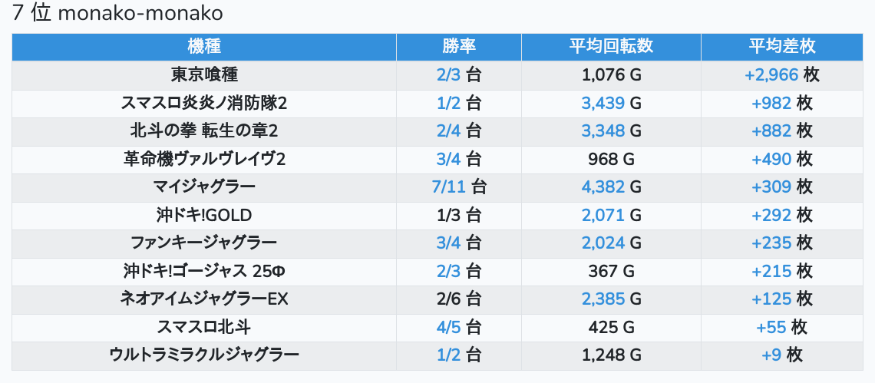The image size is (875, 383).
Task: Click the +235 link for ファンキージャグラー
Action: (772, 243)
